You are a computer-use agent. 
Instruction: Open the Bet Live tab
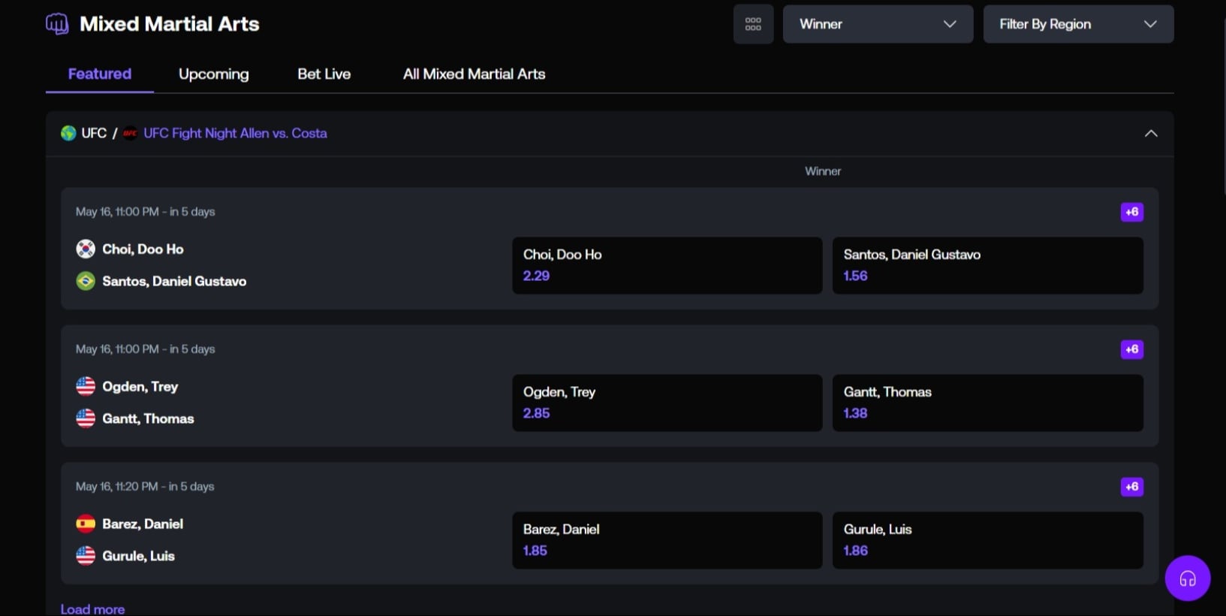click(x=324, y=74)
